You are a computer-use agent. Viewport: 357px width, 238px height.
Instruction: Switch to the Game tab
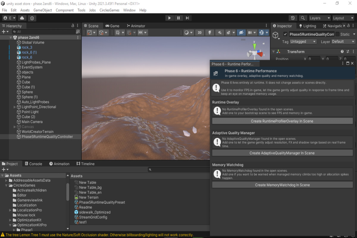pyautogui.click(x=112, y=26)
